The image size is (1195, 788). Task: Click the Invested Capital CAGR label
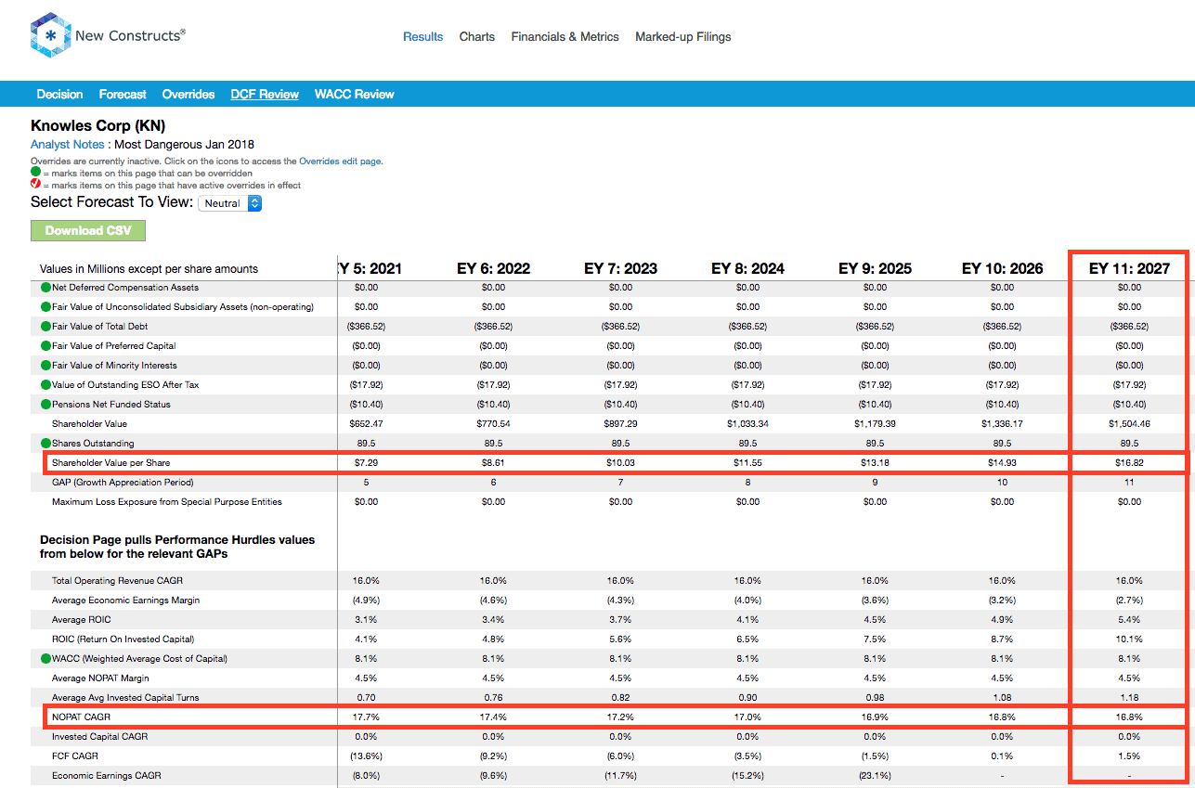[100, 736]
